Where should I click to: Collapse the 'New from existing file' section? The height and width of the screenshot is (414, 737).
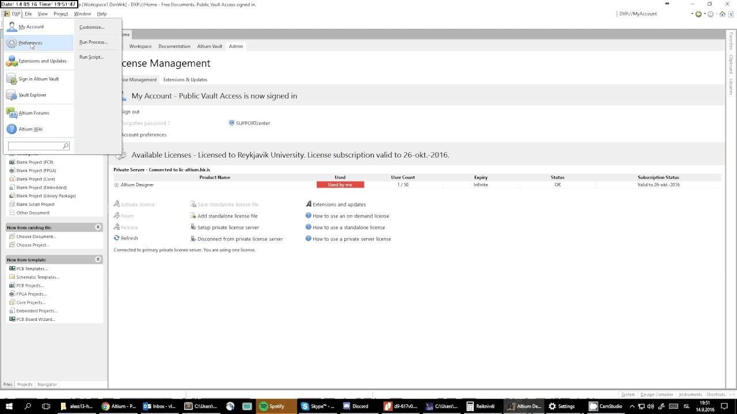point(98,227)
